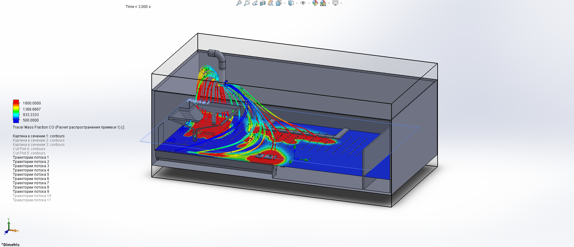Open the View Settings monitor icon
The height and width of the screenshot is (247, 574).
click(x=335, y=3)
